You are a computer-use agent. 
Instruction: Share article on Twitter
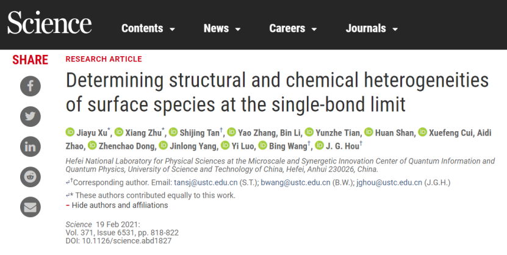pos(31,117)
